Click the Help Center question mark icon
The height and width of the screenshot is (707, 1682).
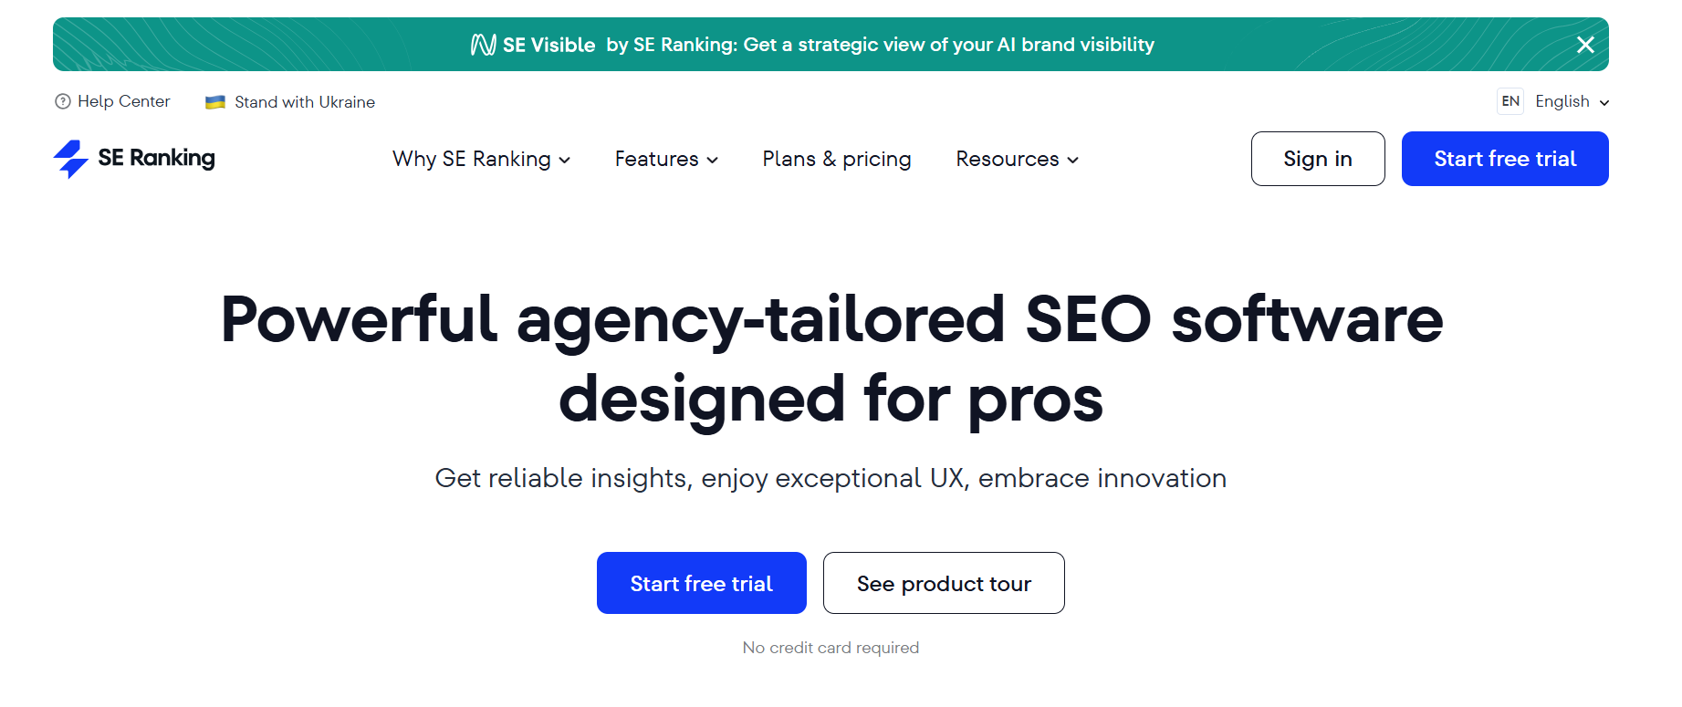click(x=61, y=101)
